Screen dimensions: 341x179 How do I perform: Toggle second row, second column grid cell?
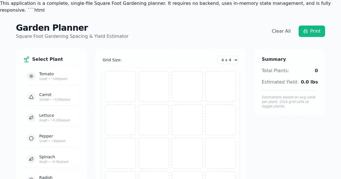pyautogui.click(x=154, y=120)
